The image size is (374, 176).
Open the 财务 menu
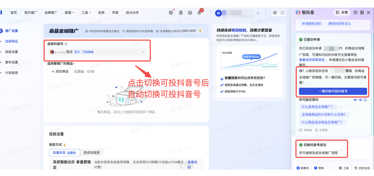coord(101,13)
